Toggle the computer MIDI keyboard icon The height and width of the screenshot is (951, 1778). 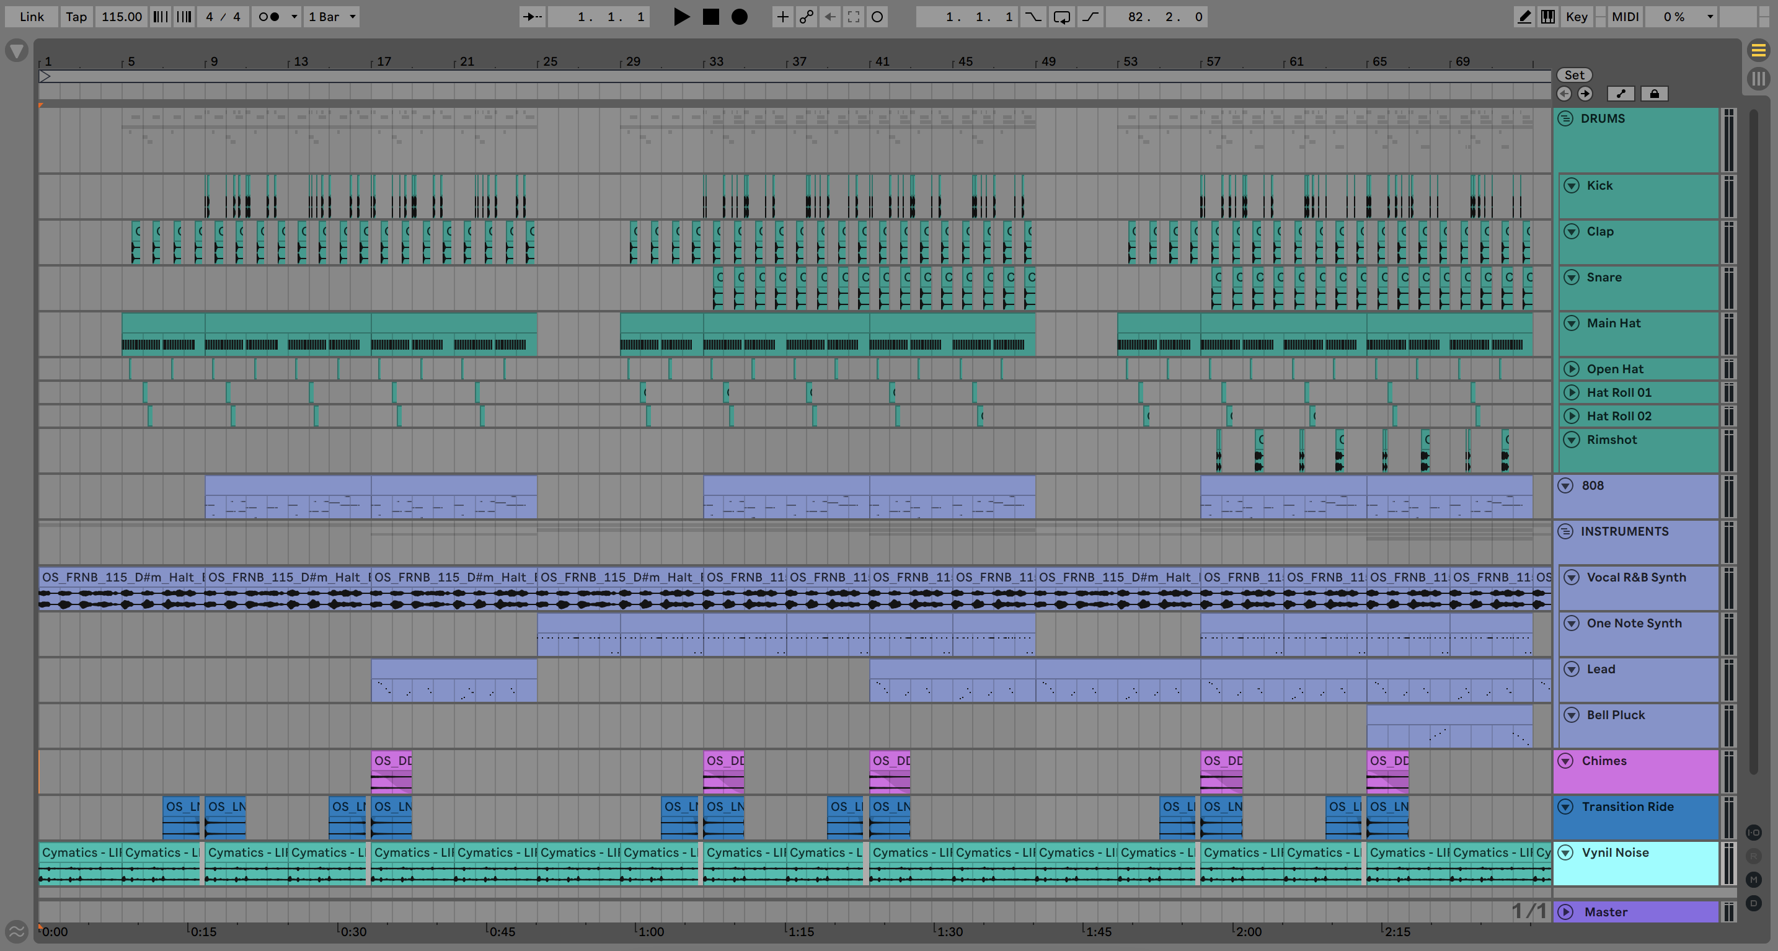[x=1547, y=17]
